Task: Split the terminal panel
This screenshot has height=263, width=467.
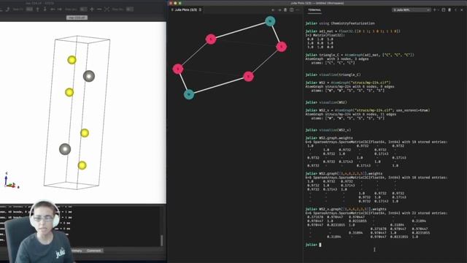Action: pos(444,9)
